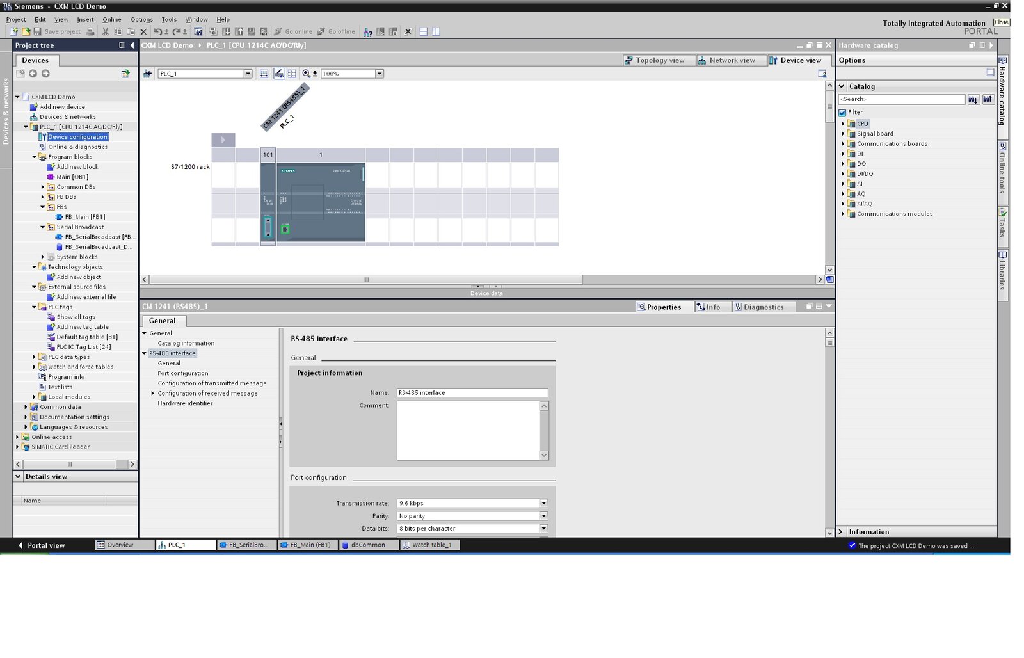Open the Options menu
1024x658 pixels.
point(141,20)
